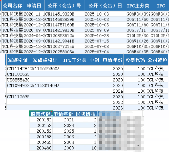This screenshot has height=153, width=169.
Task: Click publication date 2025-07-15
Action: [105, 41]
